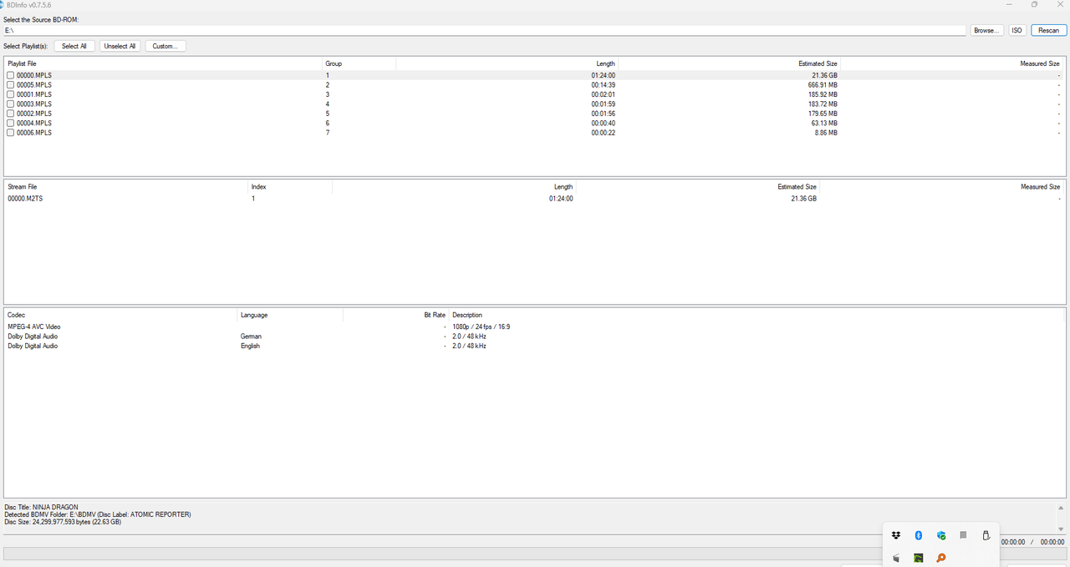Click the green-on-black tray icon

[918, 558]
